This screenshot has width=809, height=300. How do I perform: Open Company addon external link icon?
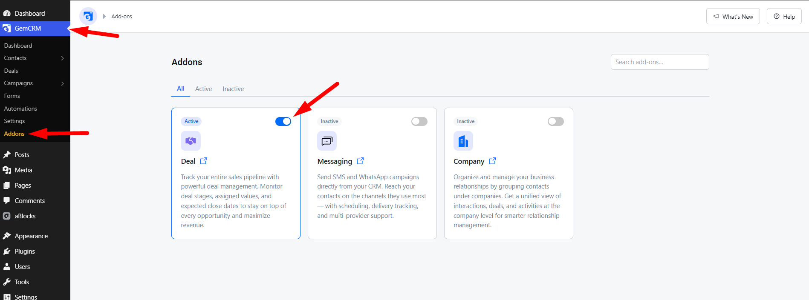pos(492,161)
